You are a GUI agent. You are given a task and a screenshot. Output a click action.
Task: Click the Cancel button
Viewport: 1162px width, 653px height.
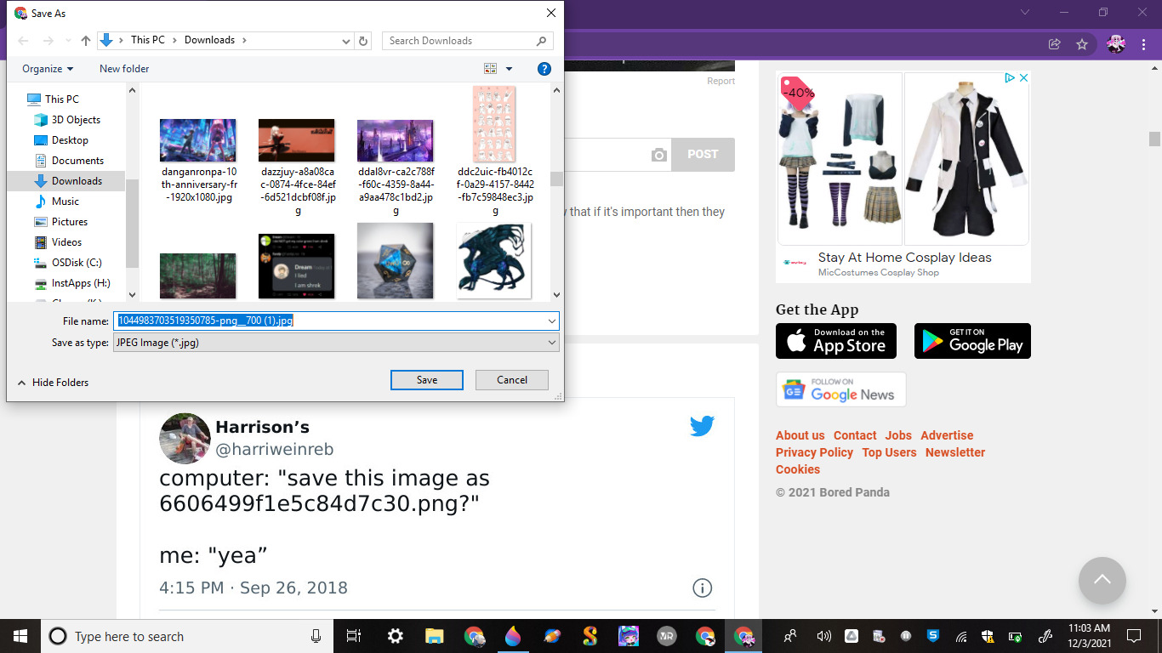[511, 380]
